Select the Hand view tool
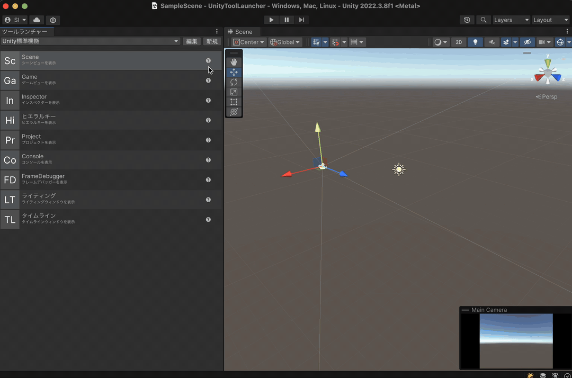The width and height of the screenshot is (572, 378). point(234,62)
